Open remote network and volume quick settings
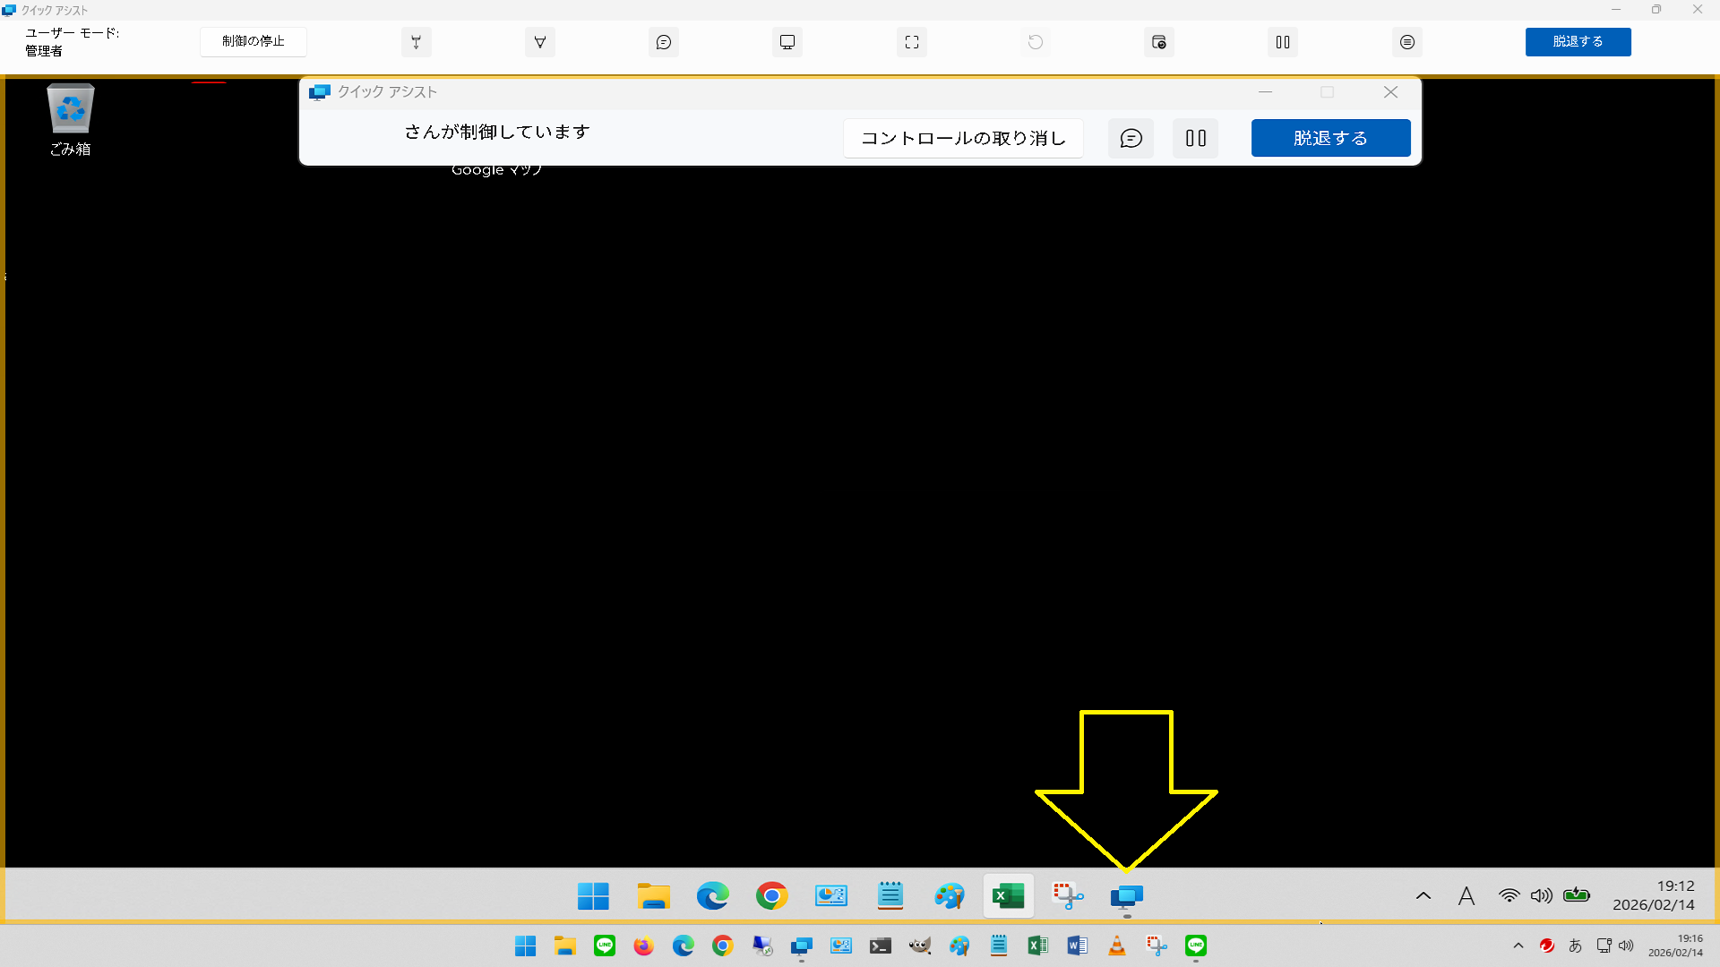Screen dimensions: 1720x967 pos(1526,895)
